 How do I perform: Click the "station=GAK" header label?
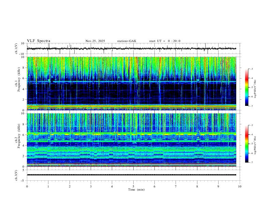[x=126, y=41]
